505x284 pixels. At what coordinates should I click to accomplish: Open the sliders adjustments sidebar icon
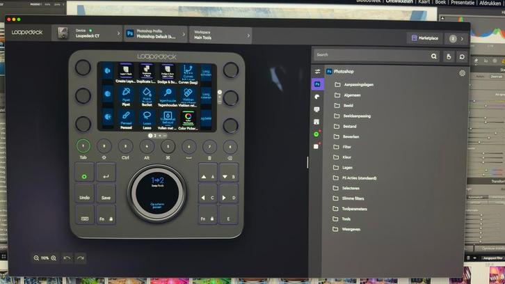[317, 72]
